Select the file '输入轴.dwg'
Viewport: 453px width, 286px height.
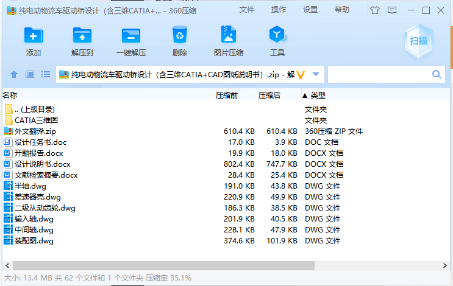[x=34, y=219]
